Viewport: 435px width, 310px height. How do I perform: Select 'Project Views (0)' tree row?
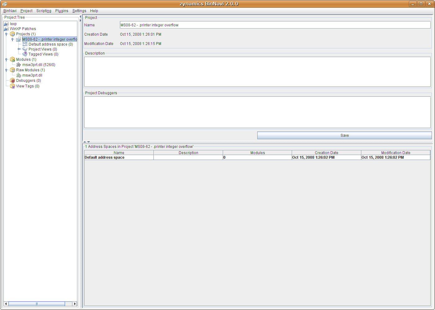43,49
